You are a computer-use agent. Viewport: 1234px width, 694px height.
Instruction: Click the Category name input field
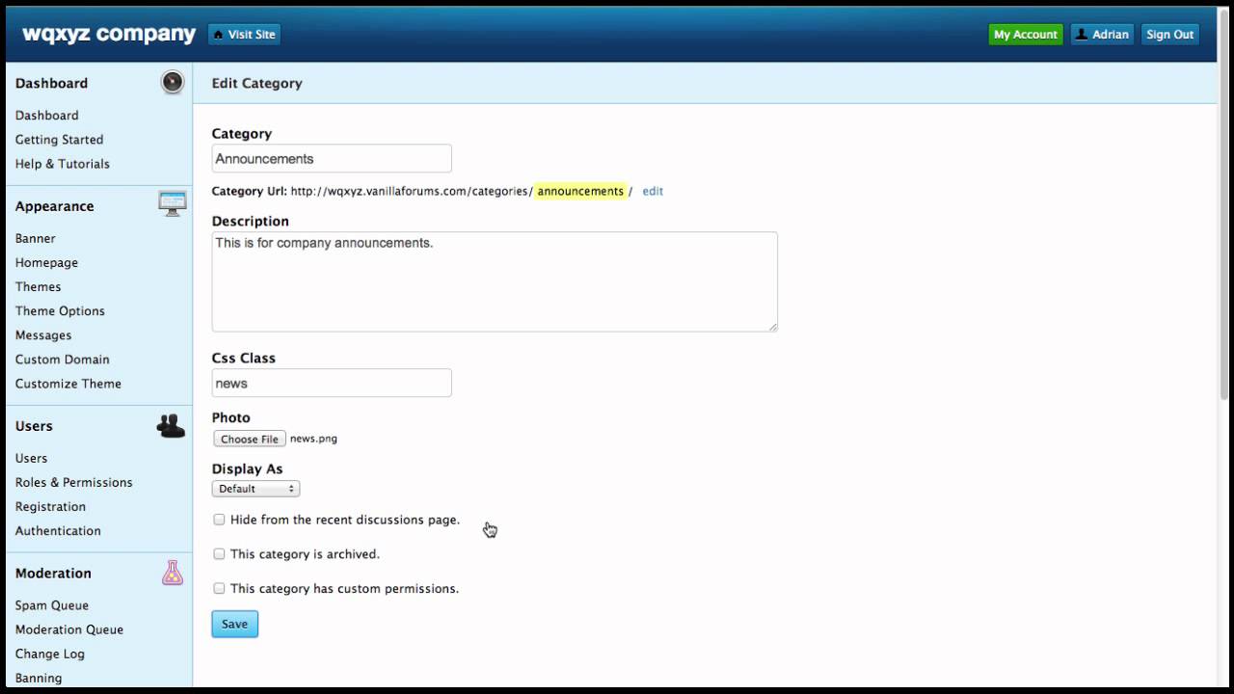[332, 158]
